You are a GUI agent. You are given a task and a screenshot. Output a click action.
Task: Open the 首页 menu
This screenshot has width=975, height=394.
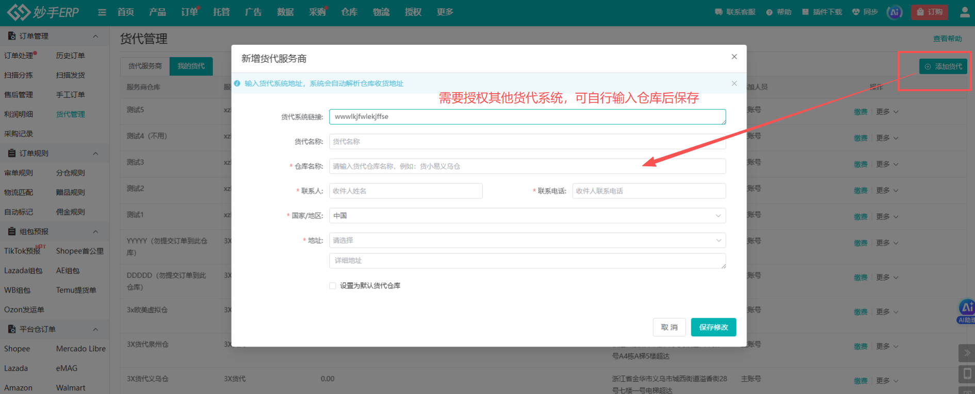tap(126, 12)
